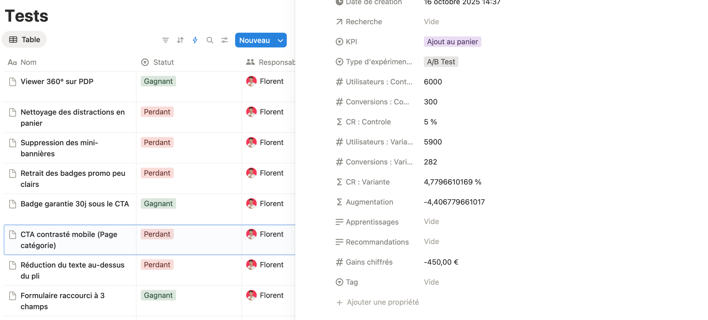Open the view settings sliders icon
This screenshot has height=320, width=708.
[225, 40]
